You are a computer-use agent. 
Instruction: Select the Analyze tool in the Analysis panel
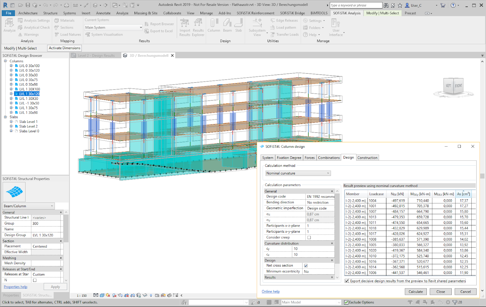point(9,26)
